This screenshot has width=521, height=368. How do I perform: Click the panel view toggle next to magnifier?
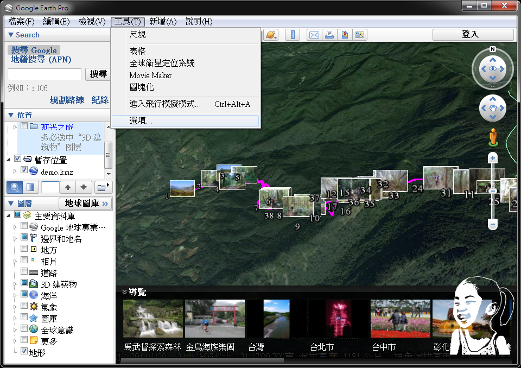click(x=30, y=187)
